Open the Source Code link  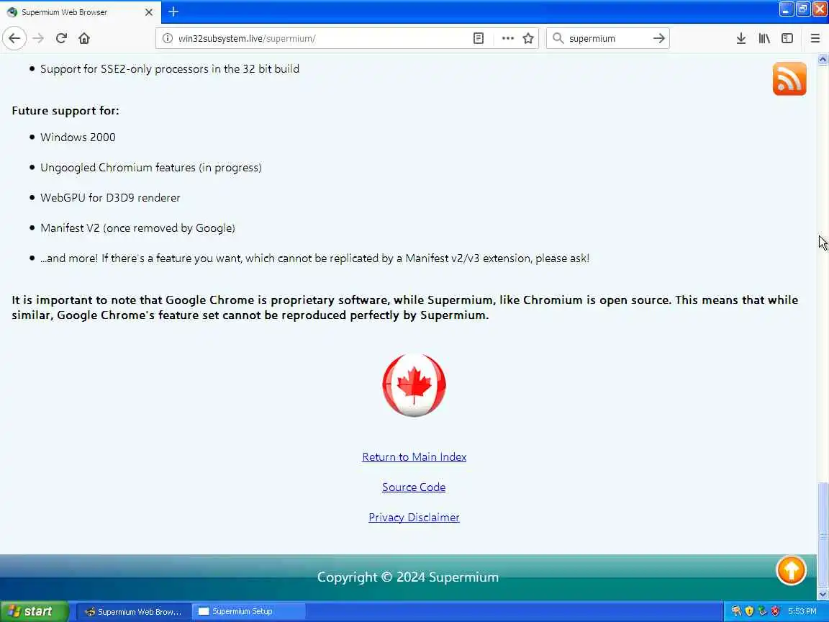[414, 487]
